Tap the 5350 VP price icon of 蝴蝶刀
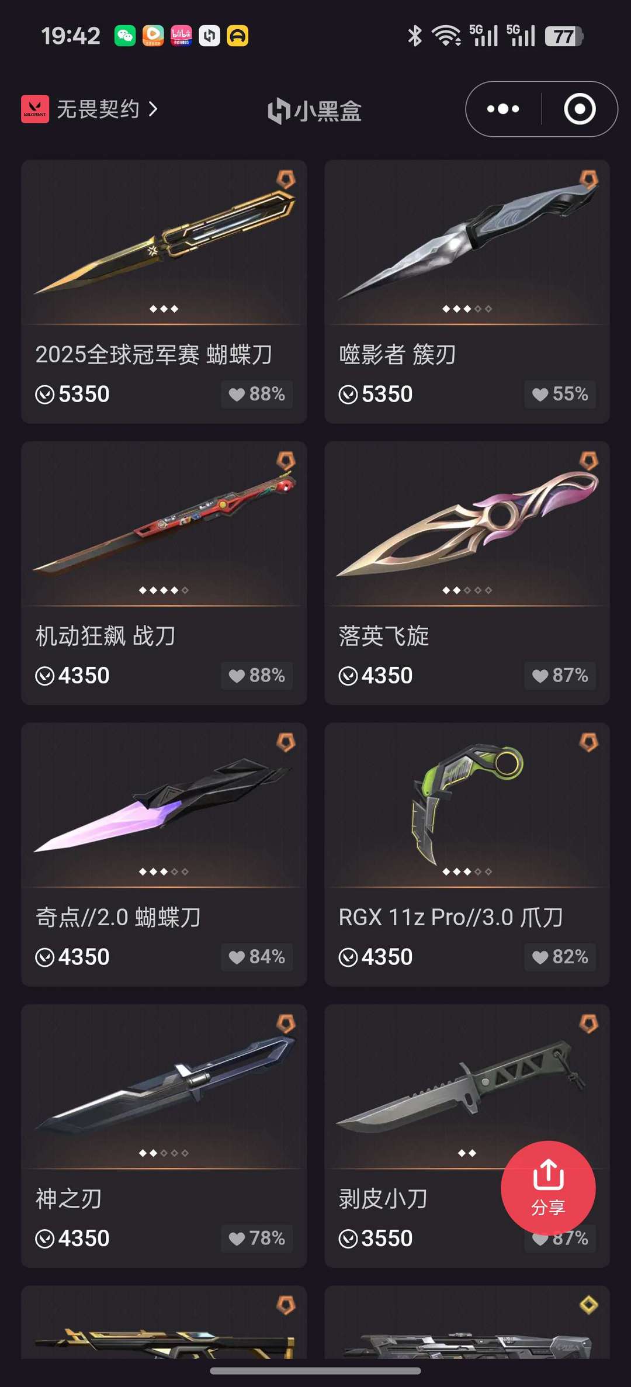This screenshot has height=1387, width=631. (x=45, y=395)
